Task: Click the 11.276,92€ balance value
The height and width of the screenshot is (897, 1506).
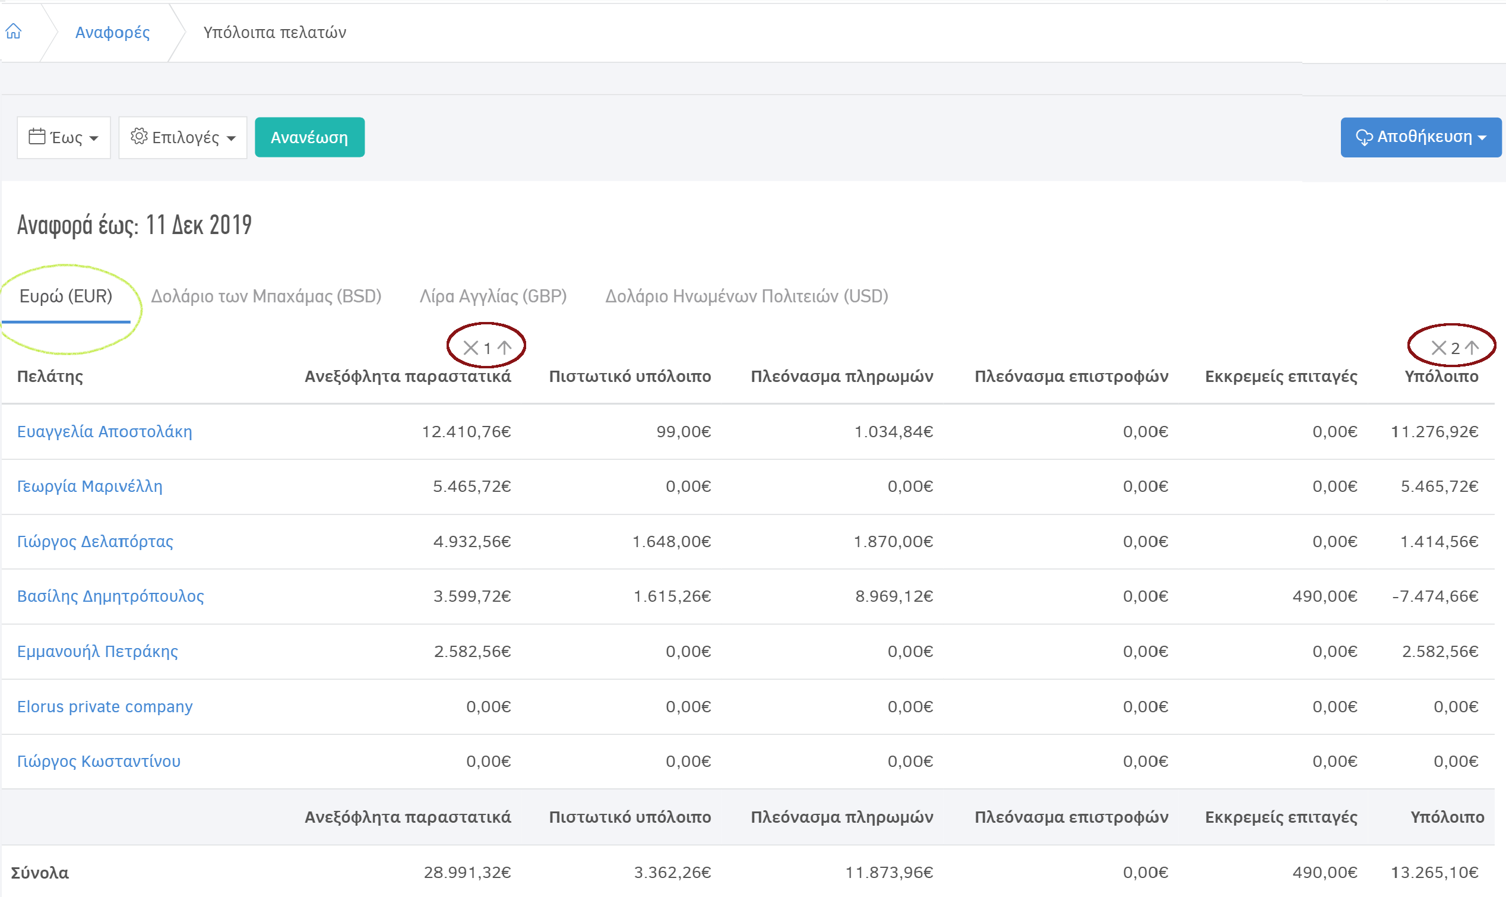Action: tap(1435, 432)
